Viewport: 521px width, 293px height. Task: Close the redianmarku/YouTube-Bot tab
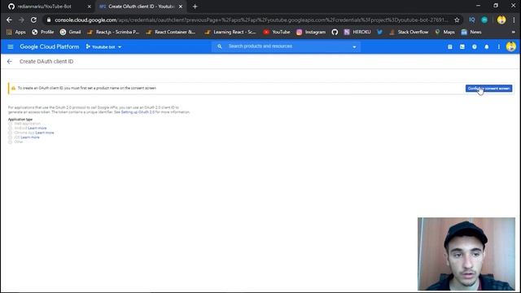coord(89,7)
